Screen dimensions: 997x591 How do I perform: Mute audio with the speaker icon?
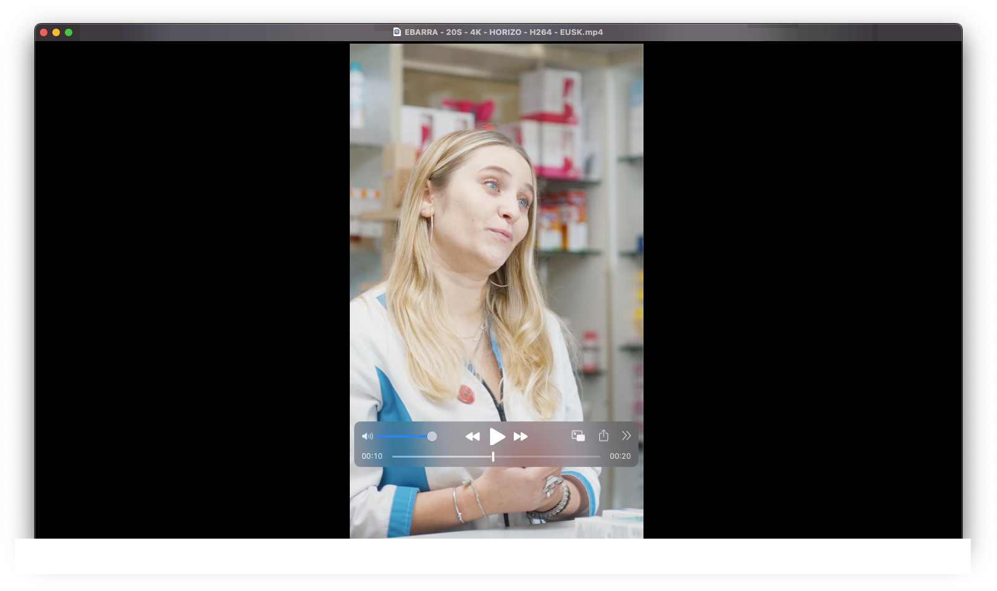click(367, 436)
